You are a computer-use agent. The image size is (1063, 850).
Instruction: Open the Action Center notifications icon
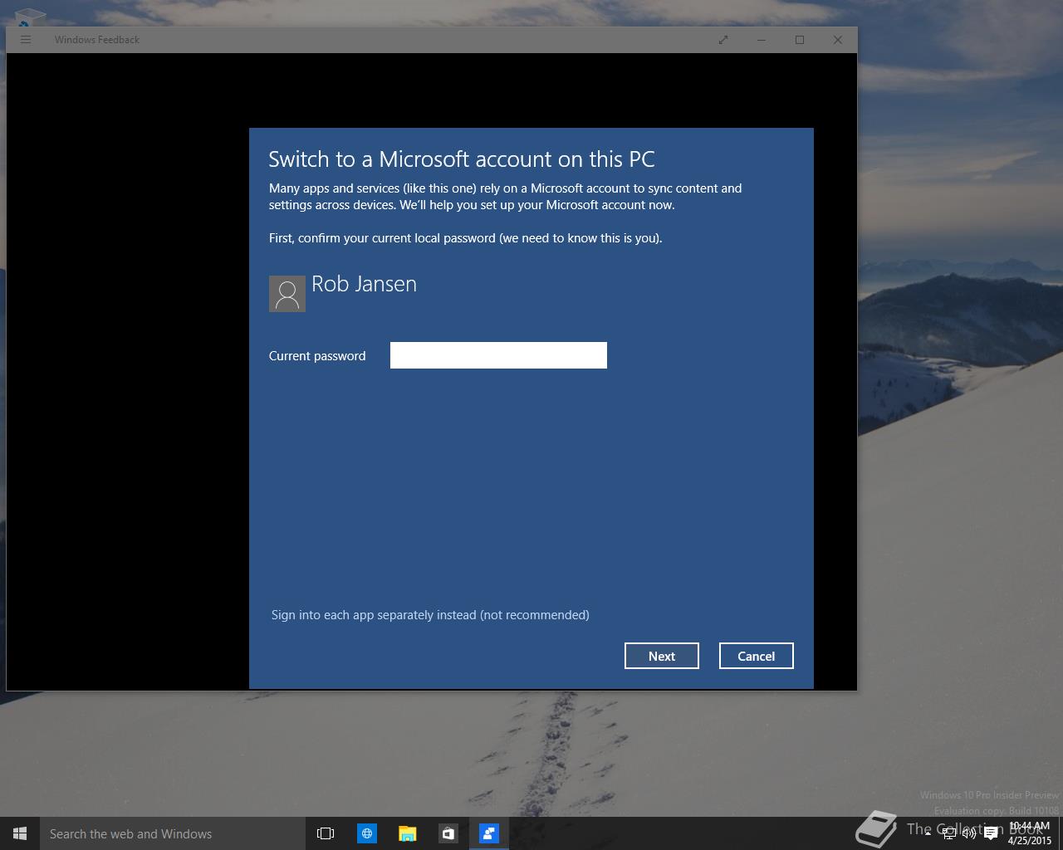991,833
